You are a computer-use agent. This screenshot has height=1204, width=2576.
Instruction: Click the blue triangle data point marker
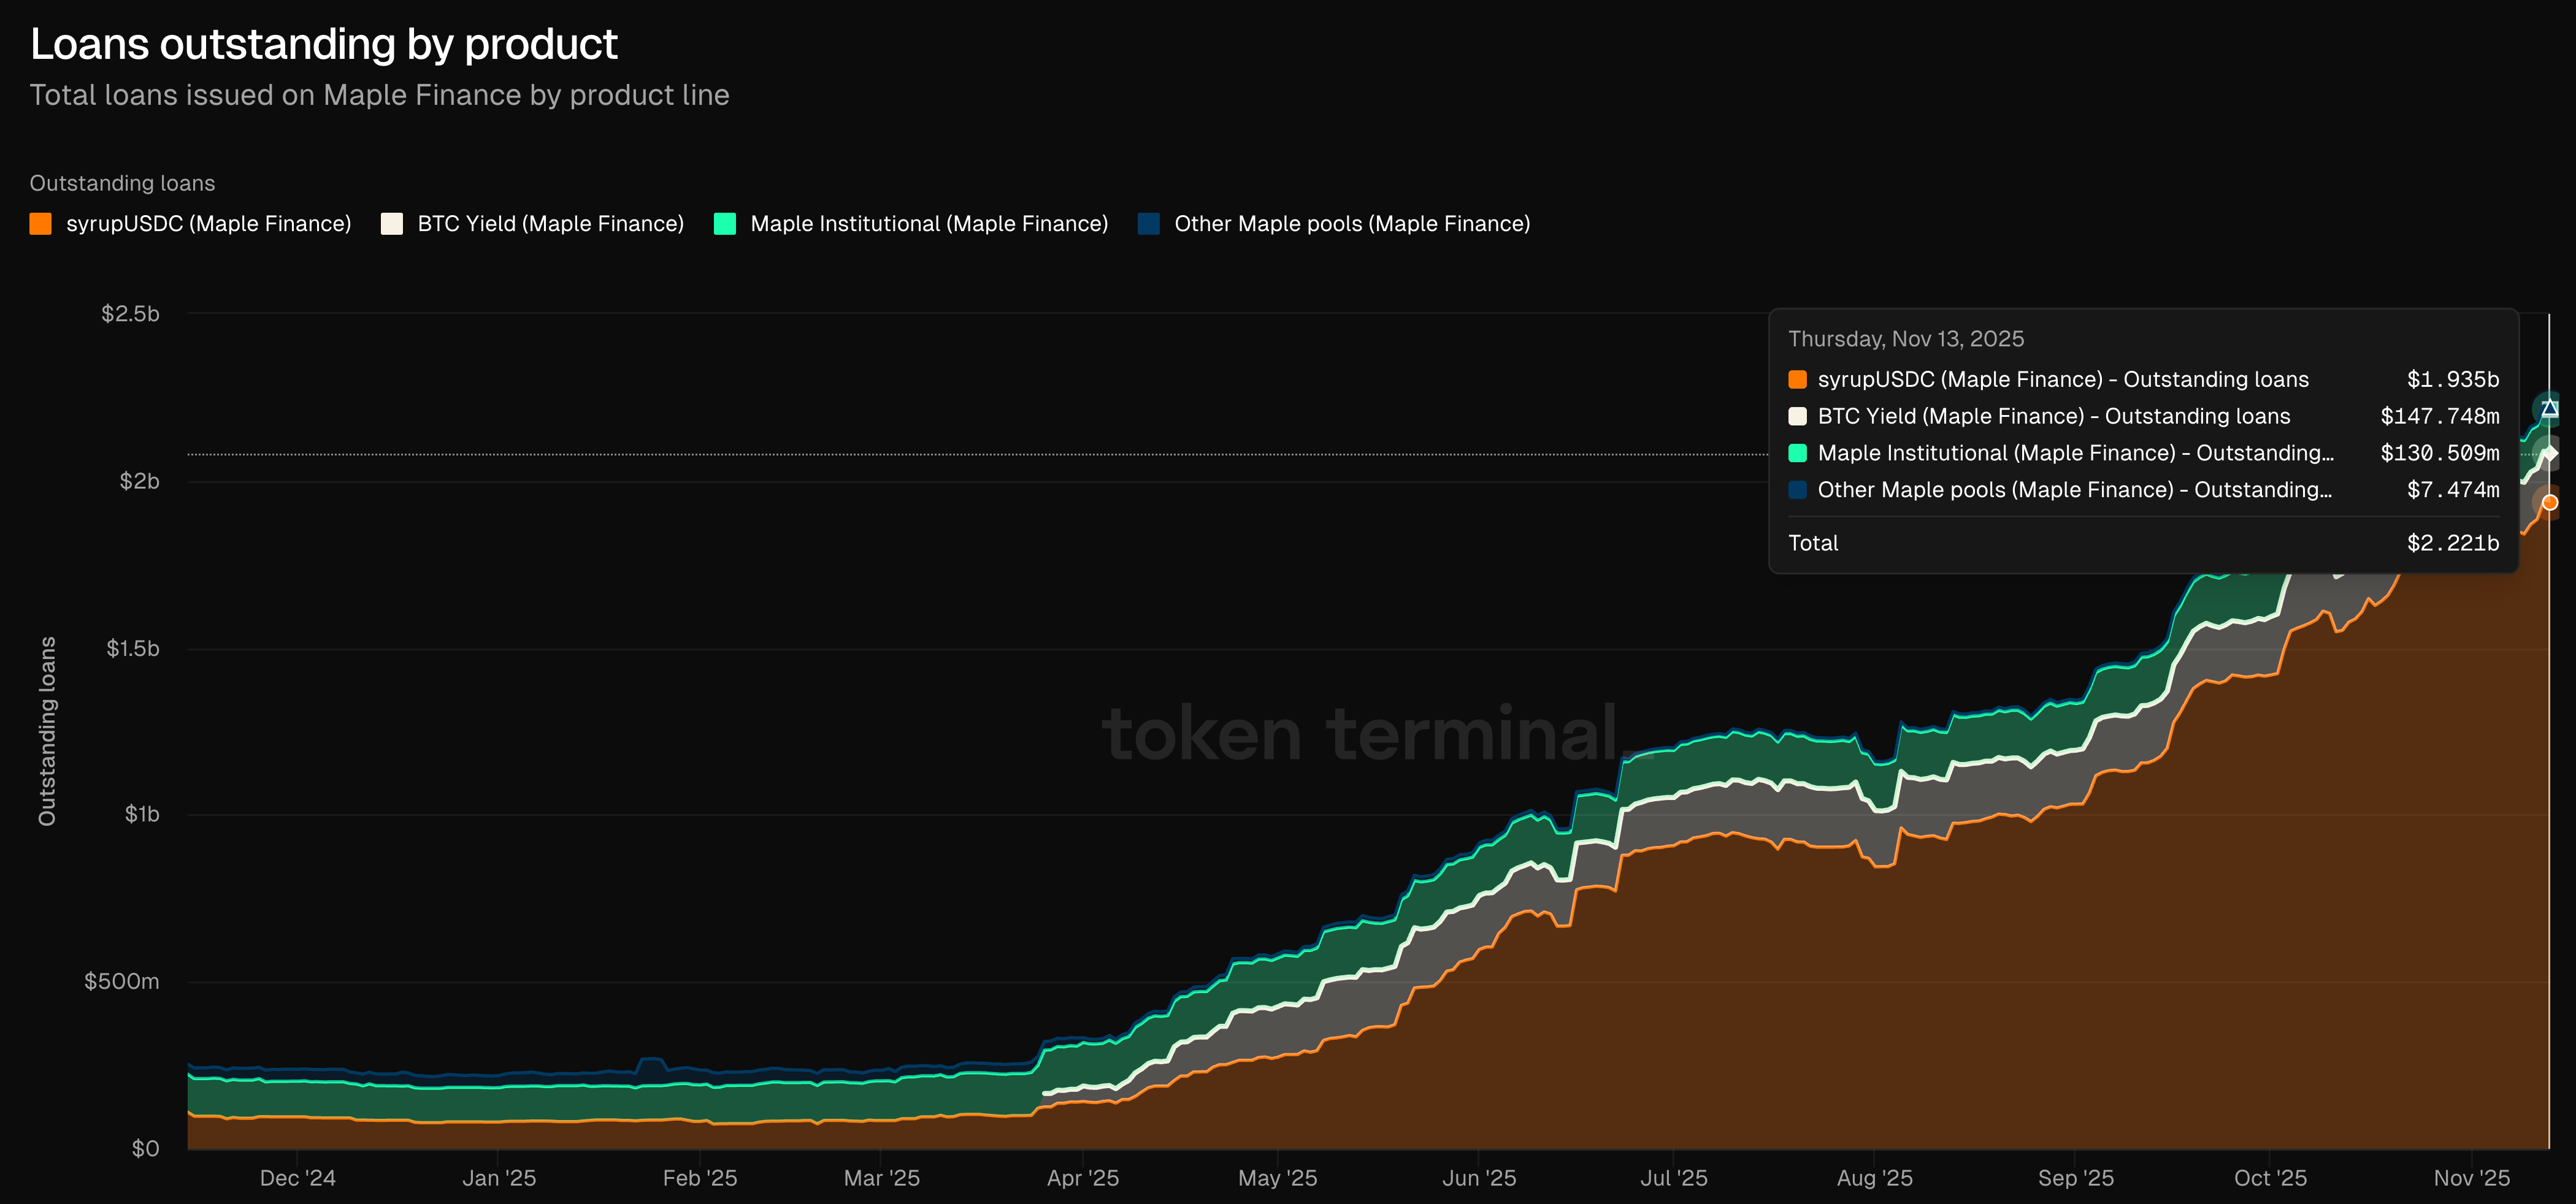tap(2549, 408)
